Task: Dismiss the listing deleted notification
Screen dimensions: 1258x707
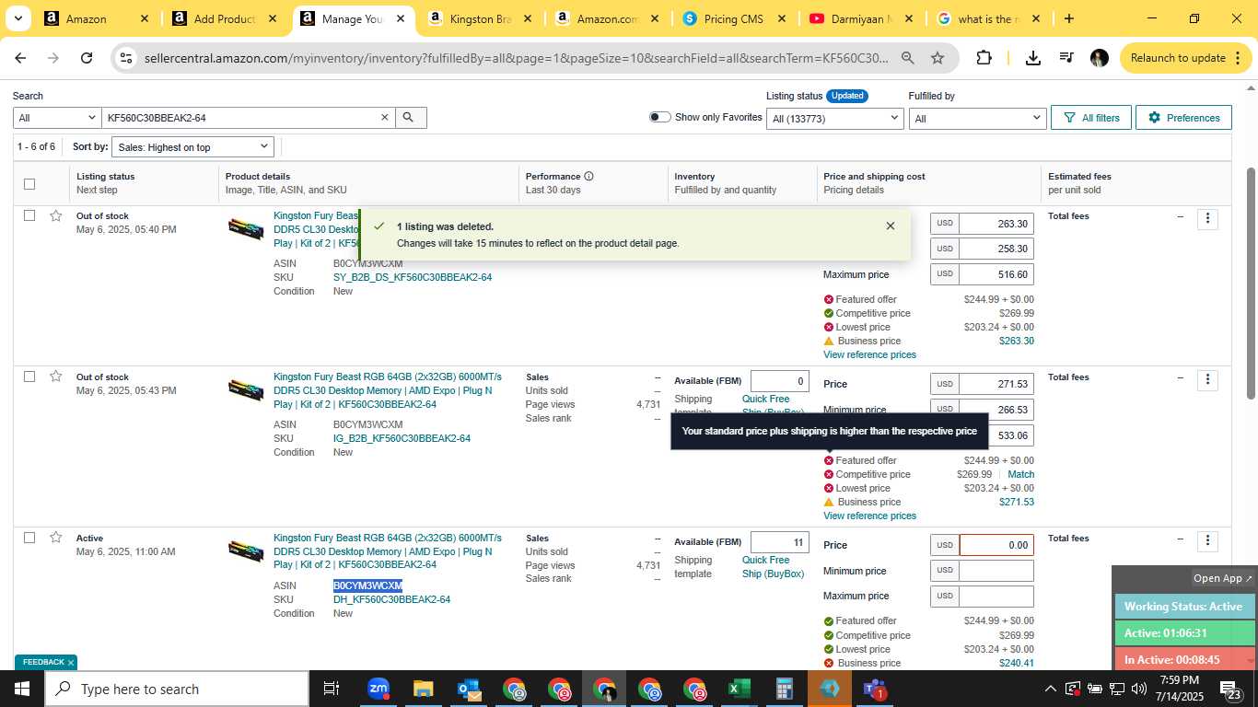Action: [x=890, y=226]
